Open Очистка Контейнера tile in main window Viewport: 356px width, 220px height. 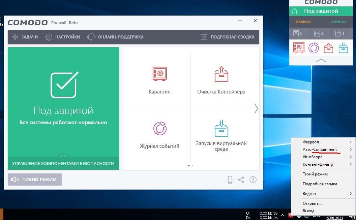click(221, 80)
